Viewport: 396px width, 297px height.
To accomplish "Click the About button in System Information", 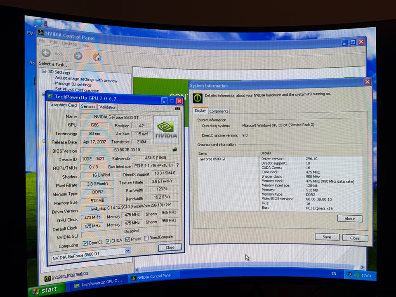I will (x=350, y=219).
